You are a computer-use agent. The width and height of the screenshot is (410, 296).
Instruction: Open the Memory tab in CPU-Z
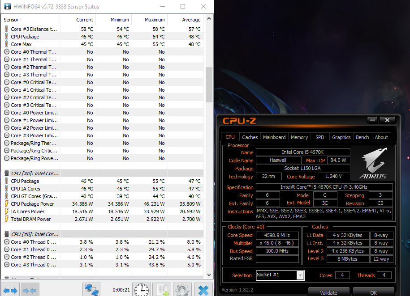(299, 137)
